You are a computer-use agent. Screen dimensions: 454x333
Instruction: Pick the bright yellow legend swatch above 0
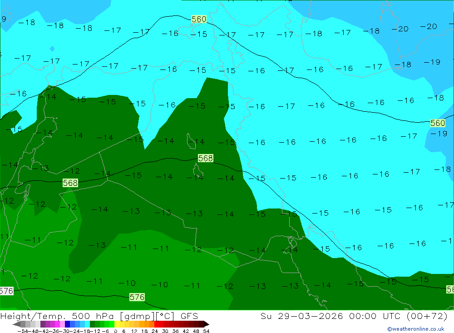(x=117, y=324)
